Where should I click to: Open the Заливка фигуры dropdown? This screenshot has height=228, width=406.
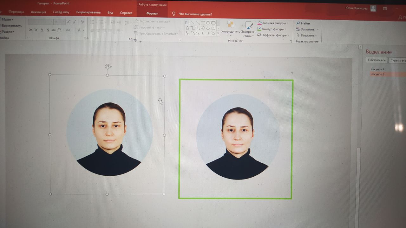pos(273,23)
